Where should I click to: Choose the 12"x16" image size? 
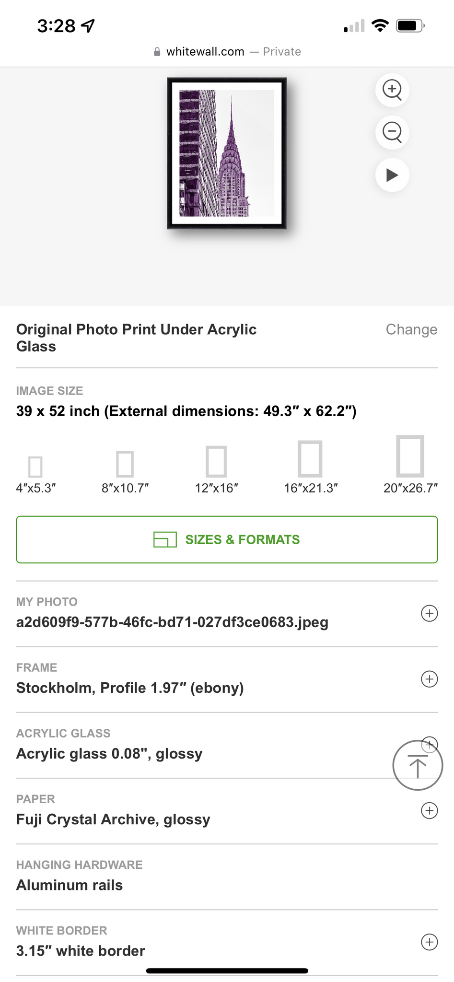(x=216, y=461)
